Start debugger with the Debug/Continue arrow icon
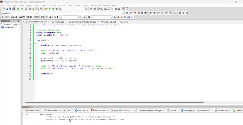Viewport: 243px width, 125px height. pyautogui.click(x=91, y=9)
